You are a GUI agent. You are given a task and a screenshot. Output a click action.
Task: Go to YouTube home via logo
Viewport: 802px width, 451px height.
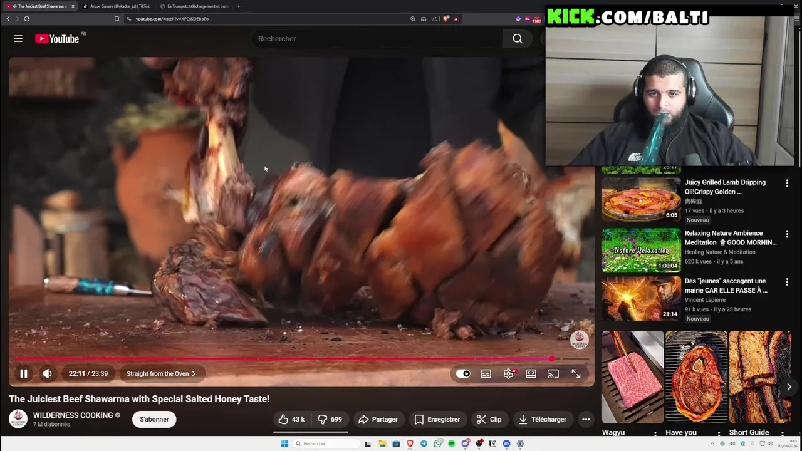point(58,39)
